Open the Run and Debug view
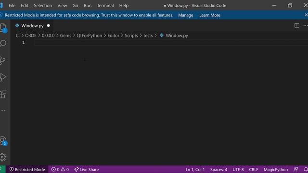This screenshot has width=308, height=173. tap(3, 77)
